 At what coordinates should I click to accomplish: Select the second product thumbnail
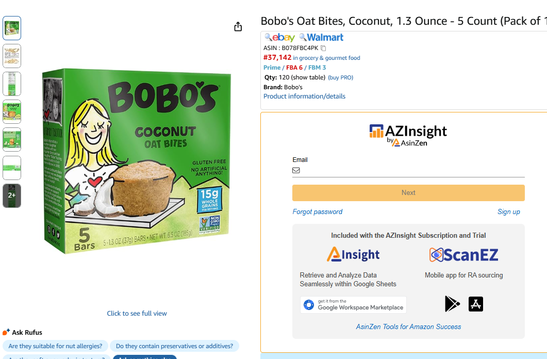(12, 56)
